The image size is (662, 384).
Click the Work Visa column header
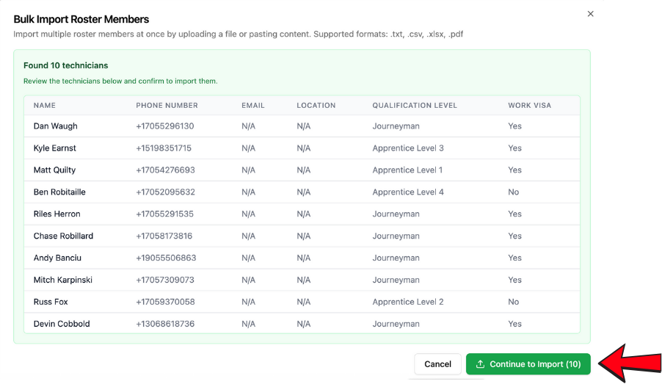tap(529, 106)
